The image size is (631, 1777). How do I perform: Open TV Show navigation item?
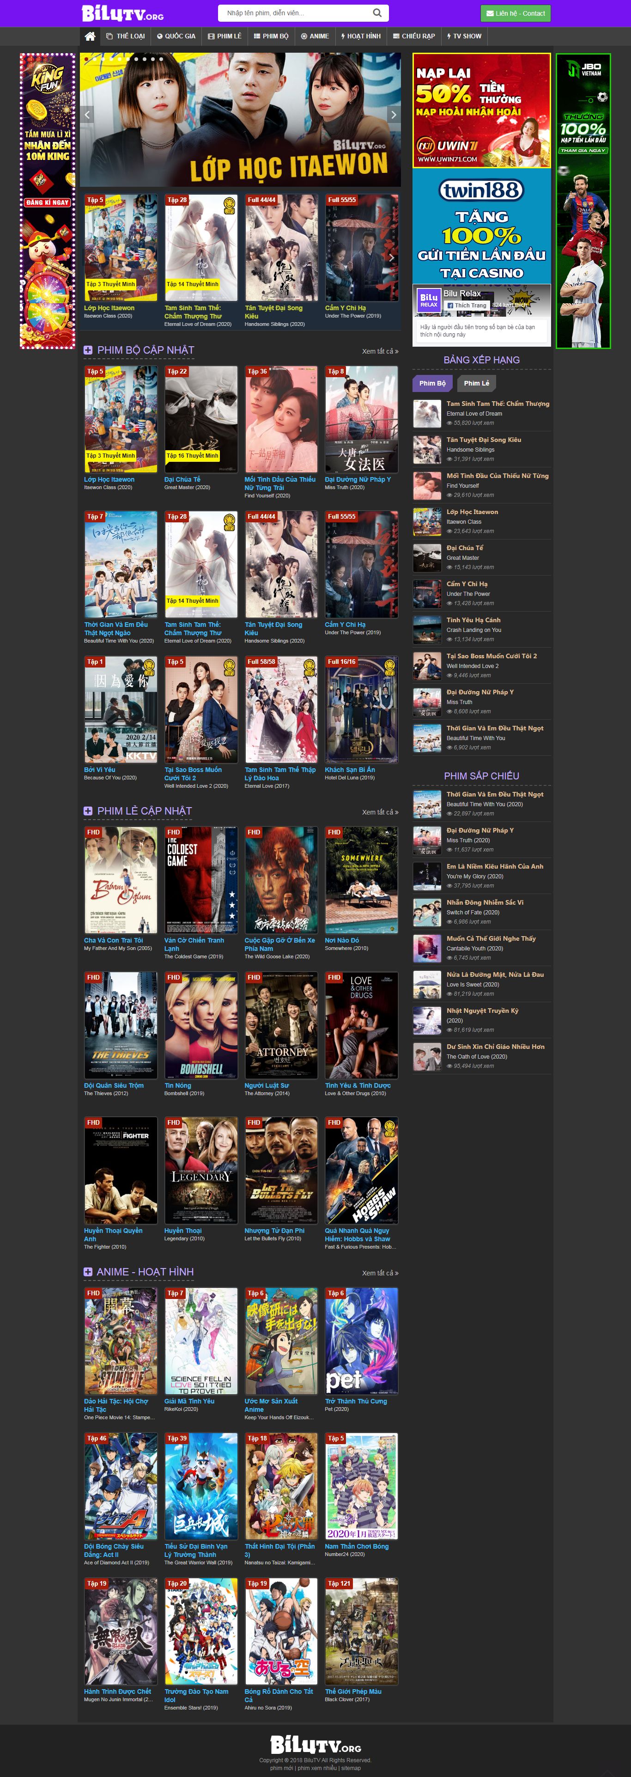(x=464, y=36)
